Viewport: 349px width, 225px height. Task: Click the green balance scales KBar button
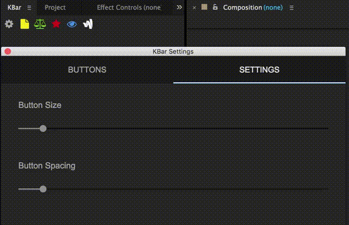point(40,24)
